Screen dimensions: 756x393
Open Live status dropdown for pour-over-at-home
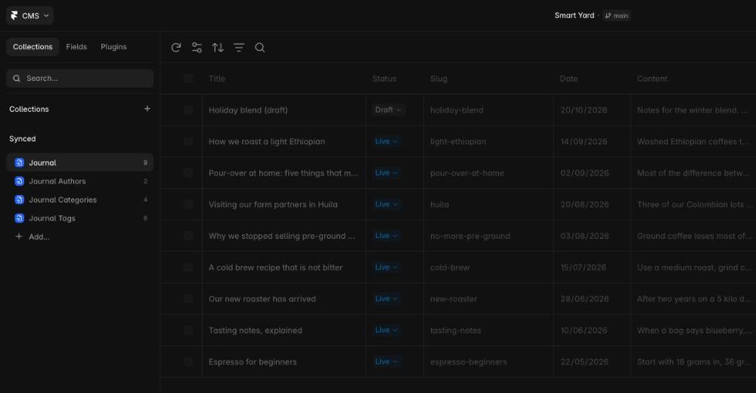coord(386,172)
